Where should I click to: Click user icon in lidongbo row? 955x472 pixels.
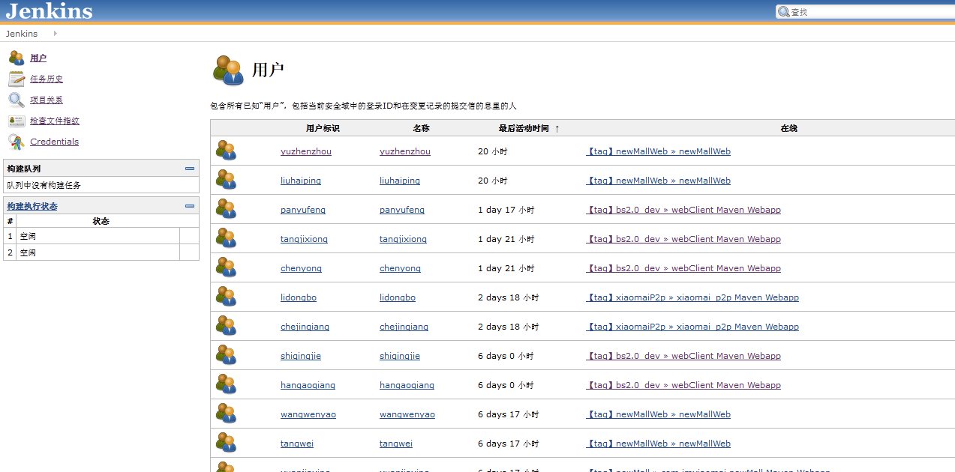[x=226, y=297]
